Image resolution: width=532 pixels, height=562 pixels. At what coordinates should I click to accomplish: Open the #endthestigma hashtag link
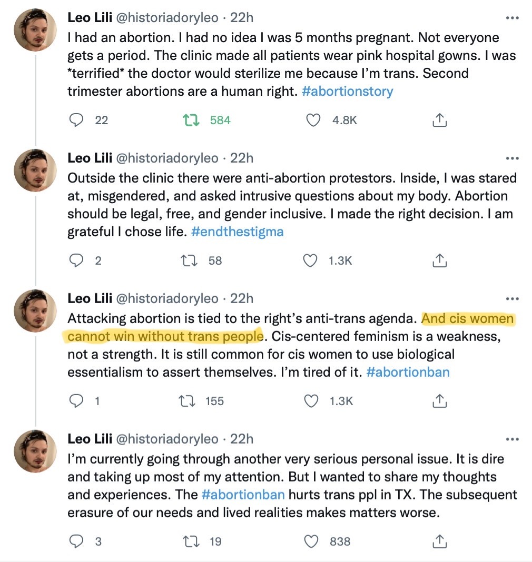click(238, 232)
